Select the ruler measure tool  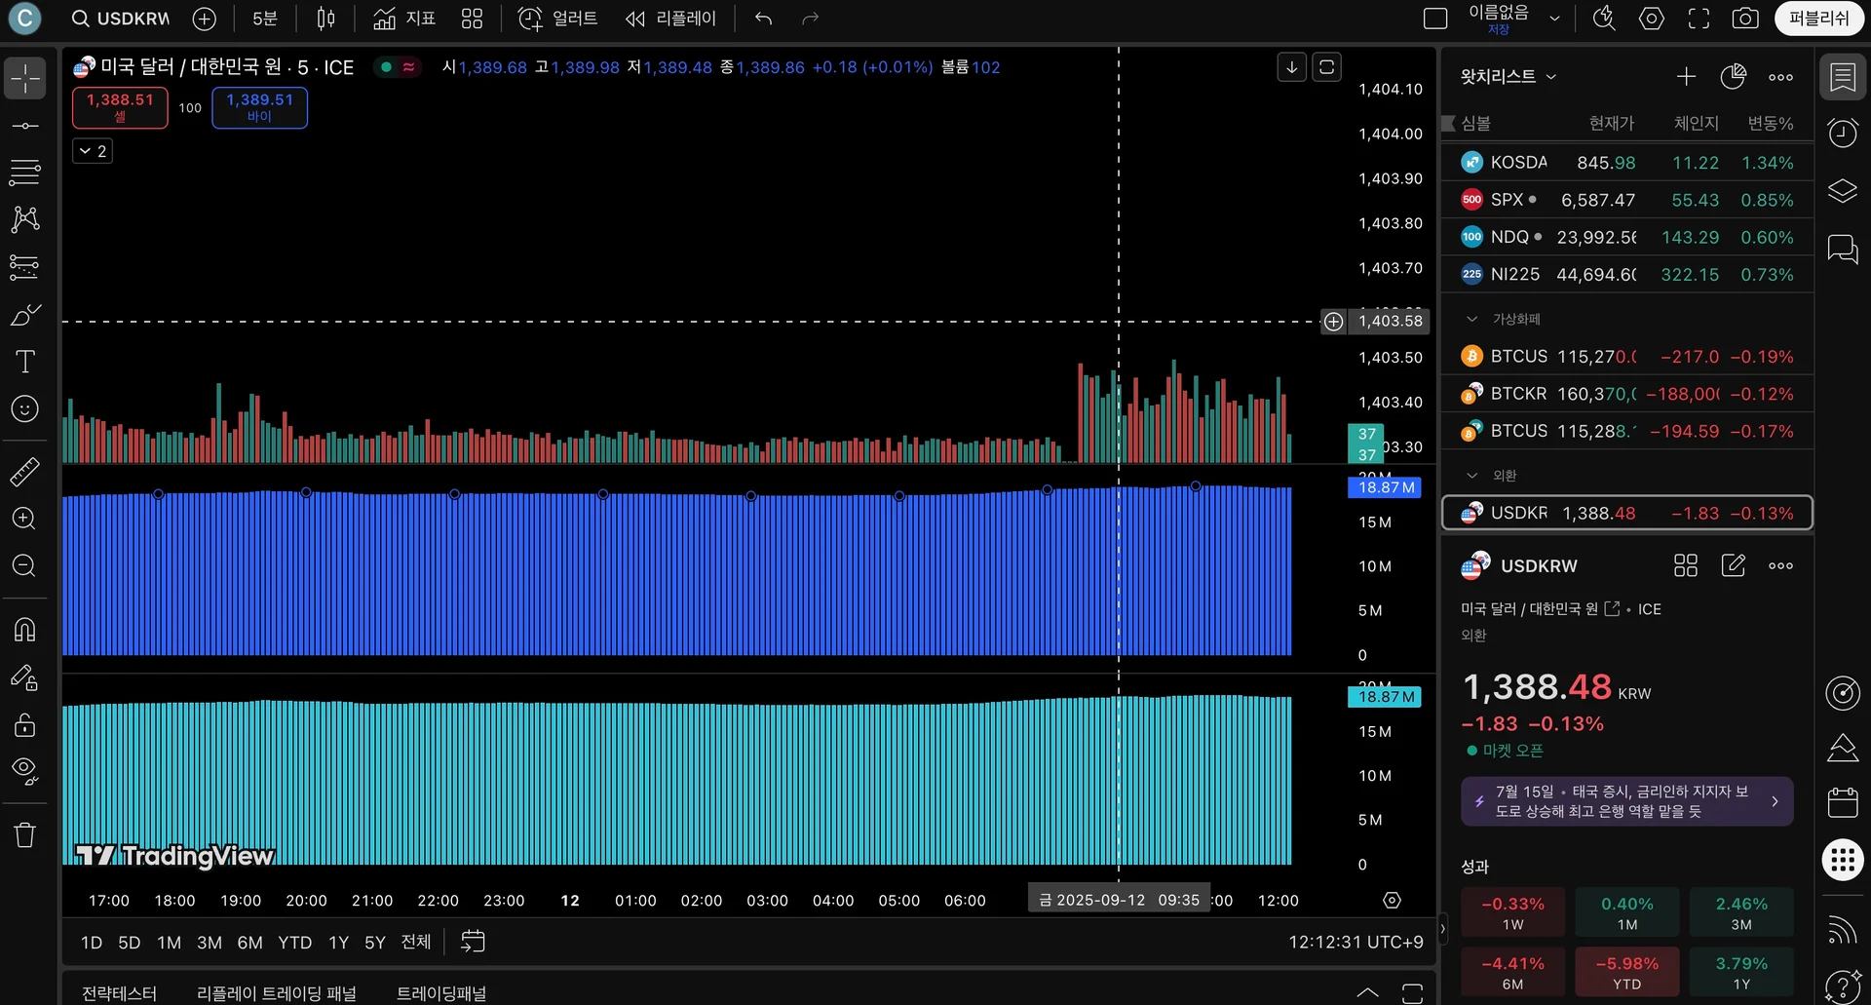click(x=25, y=472)
